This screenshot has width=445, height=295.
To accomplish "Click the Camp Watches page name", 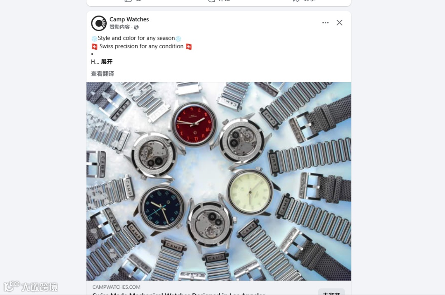I will [x=129, y=19].
